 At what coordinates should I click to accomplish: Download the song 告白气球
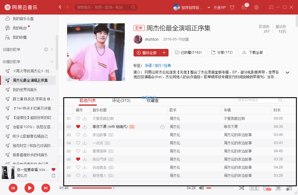(85, 159)
